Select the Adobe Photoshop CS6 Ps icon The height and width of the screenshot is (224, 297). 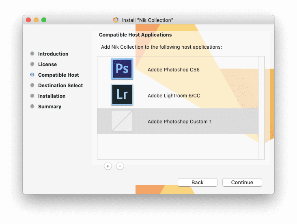pyautogui.click(x=122, y=69)
